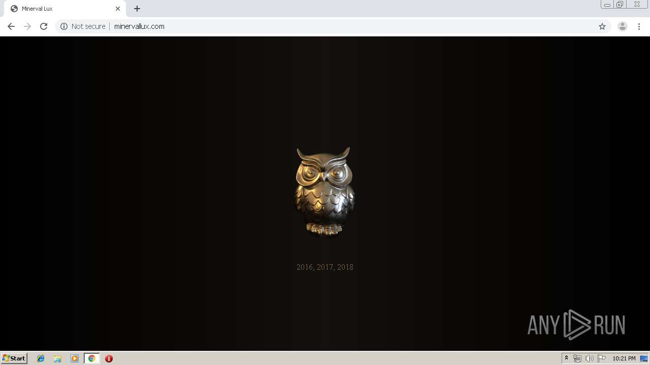Open the Chrome profile avatar menu

click(623, 26)
